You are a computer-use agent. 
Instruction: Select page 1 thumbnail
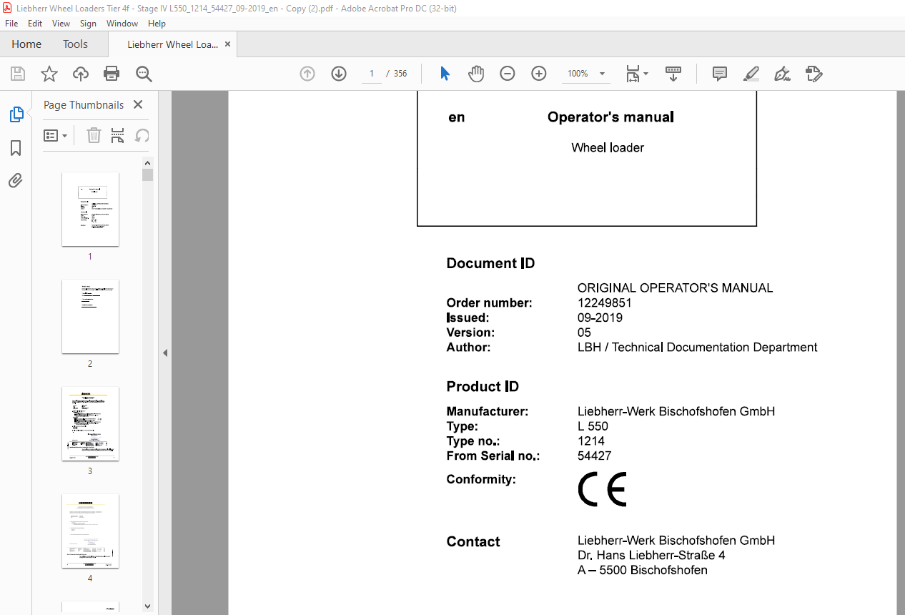(90, 209)
